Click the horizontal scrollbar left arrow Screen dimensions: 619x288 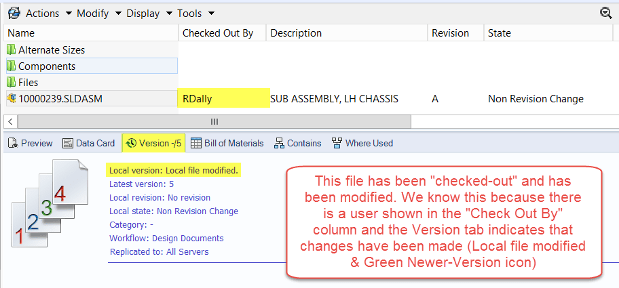pyautogui.click(x=11, y=121)
